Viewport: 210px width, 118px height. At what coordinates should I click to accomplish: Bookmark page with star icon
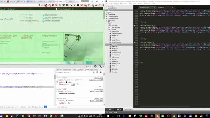coord(42,5)
